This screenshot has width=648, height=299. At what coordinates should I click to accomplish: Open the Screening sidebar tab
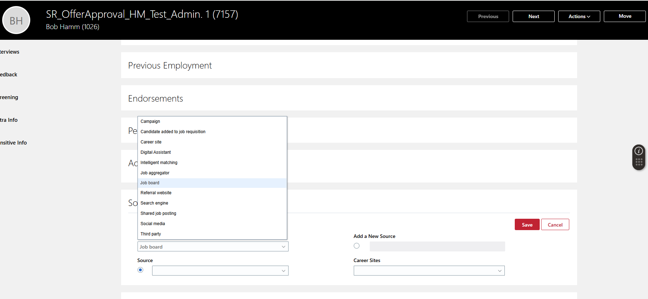(9, 97)
